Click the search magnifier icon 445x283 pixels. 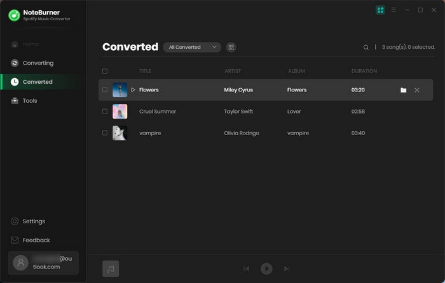point(366,48)
